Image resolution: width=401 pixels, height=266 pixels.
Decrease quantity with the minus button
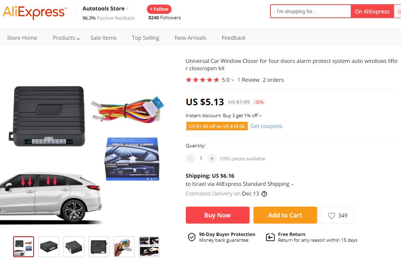pos(190,158)
